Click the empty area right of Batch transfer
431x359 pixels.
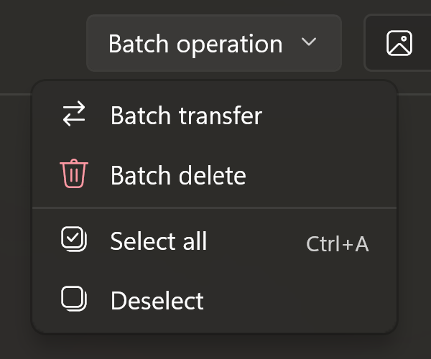(328, 116)
